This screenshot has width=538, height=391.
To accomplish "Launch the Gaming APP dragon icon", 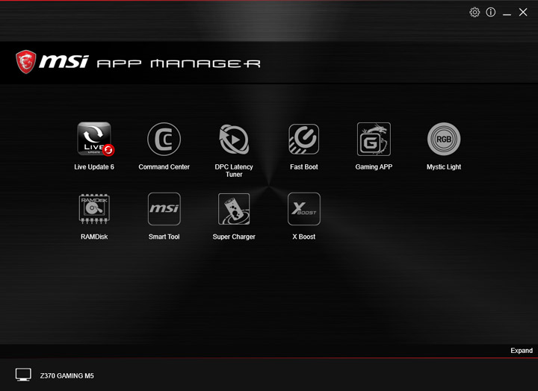I will point(374,139).
